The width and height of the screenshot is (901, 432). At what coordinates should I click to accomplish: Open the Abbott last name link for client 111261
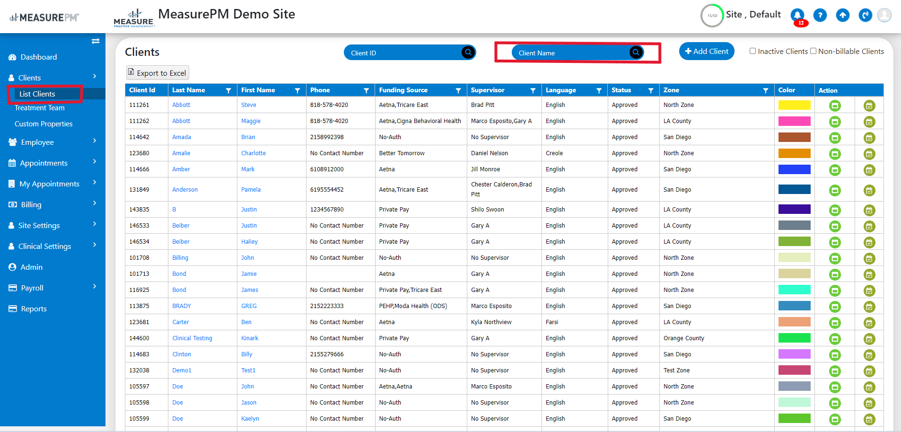(x=181, y=105)
